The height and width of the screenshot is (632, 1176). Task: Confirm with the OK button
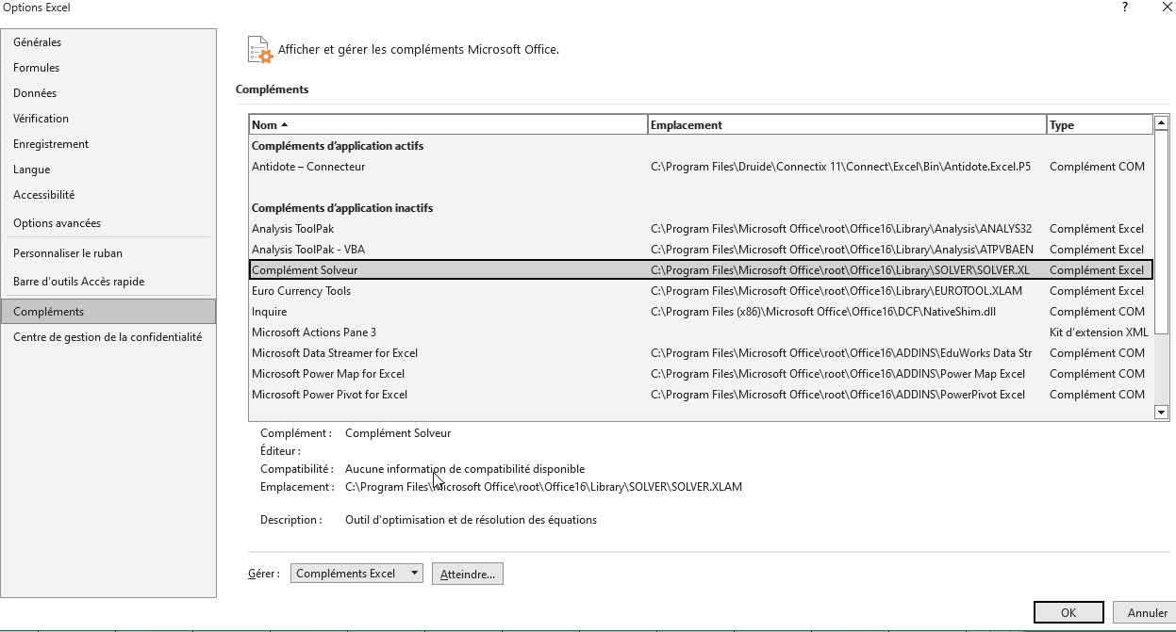click(1068, 612)
